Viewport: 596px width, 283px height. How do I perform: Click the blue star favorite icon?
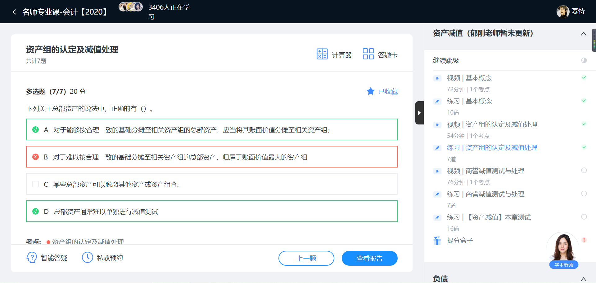[370, 91]
